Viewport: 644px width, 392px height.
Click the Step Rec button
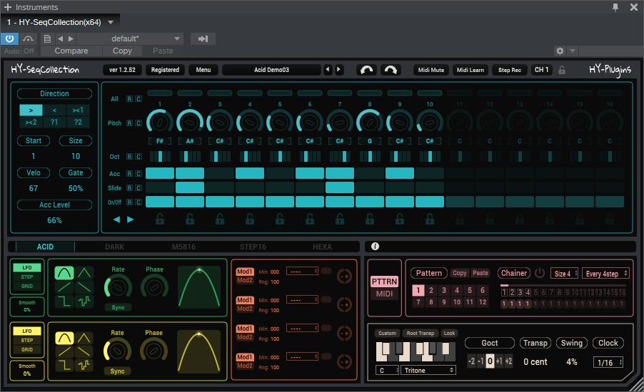click(510, 70)
